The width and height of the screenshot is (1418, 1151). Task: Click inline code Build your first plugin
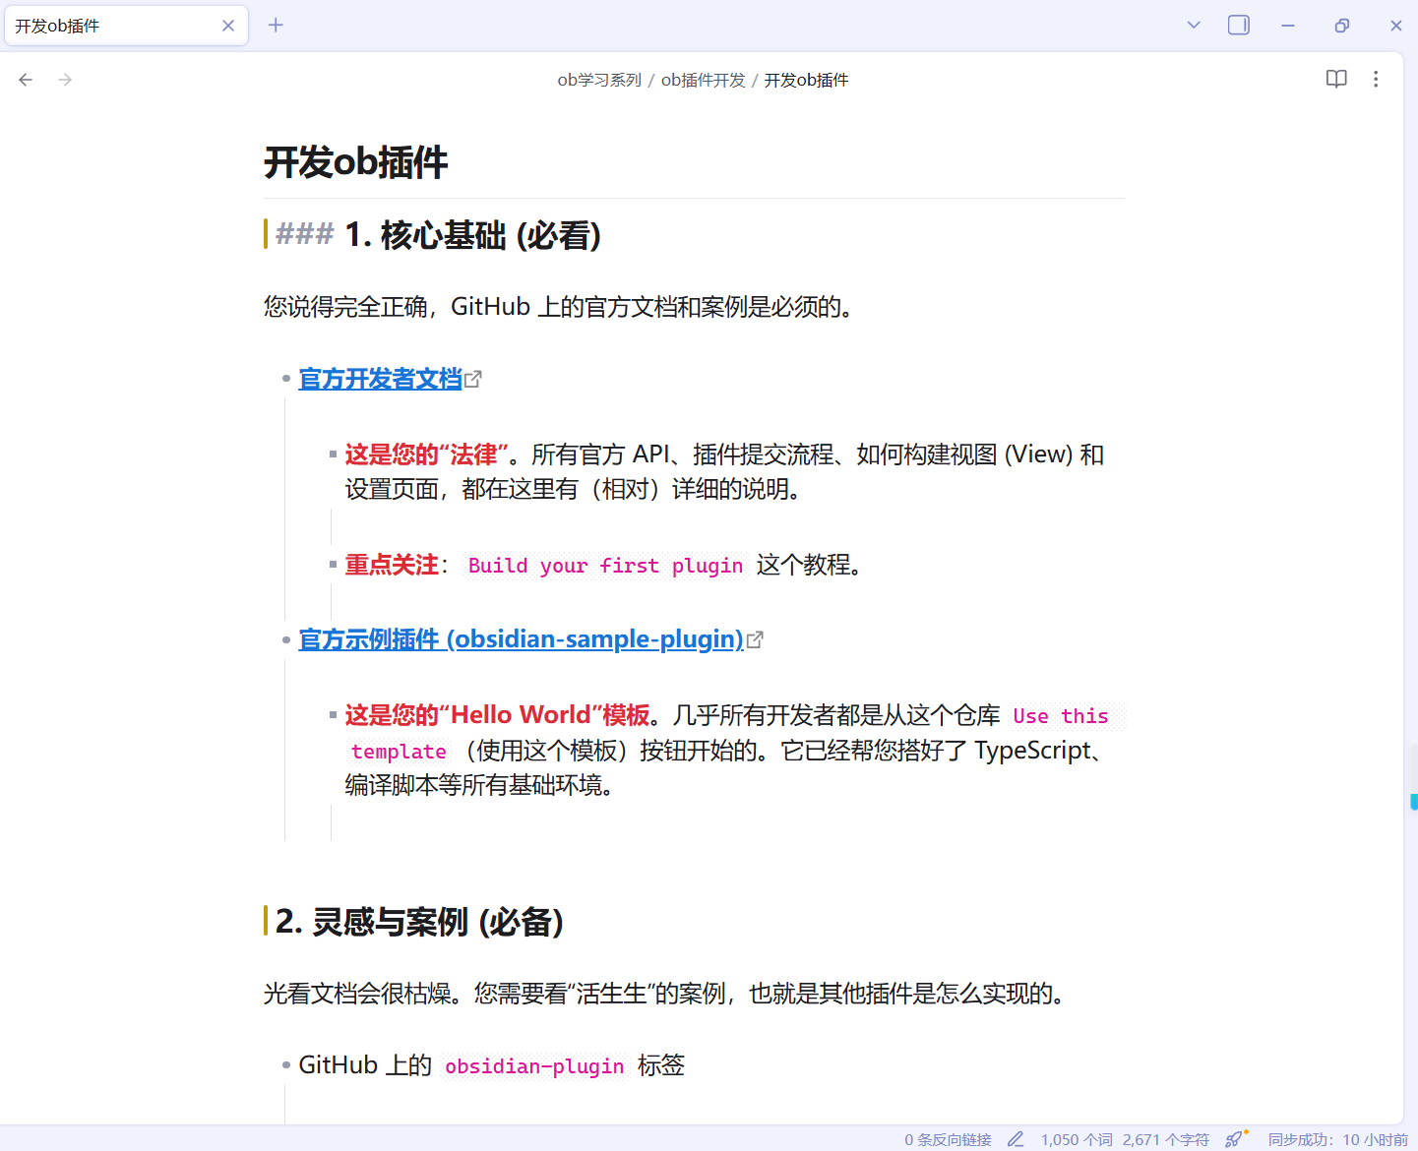tap(605, 566)
